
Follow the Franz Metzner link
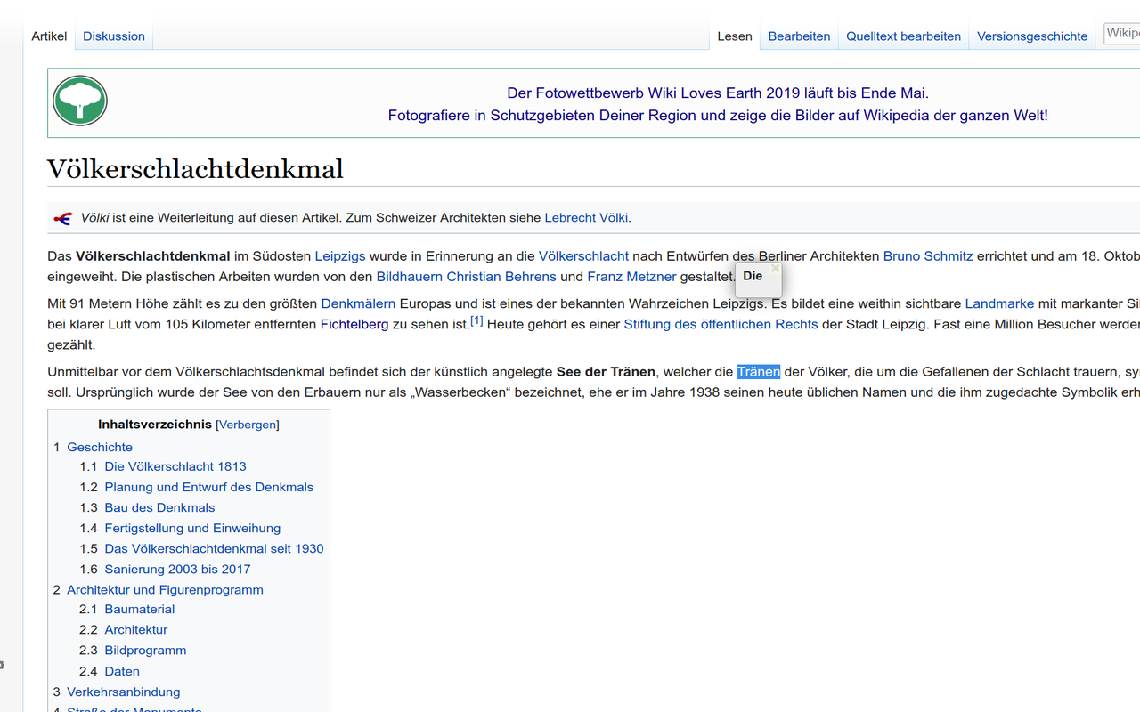pos(631,277)
